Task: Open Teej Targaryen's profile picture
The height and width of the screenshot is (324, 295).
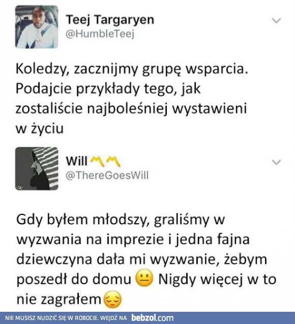Action: coord(37,27)
